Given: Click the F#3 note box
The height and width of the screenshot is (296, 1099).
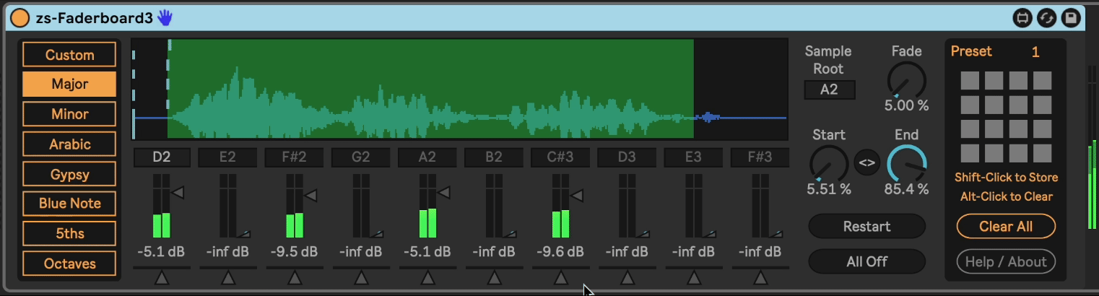Looking at the screenshot, I should [x=760, y=157].
